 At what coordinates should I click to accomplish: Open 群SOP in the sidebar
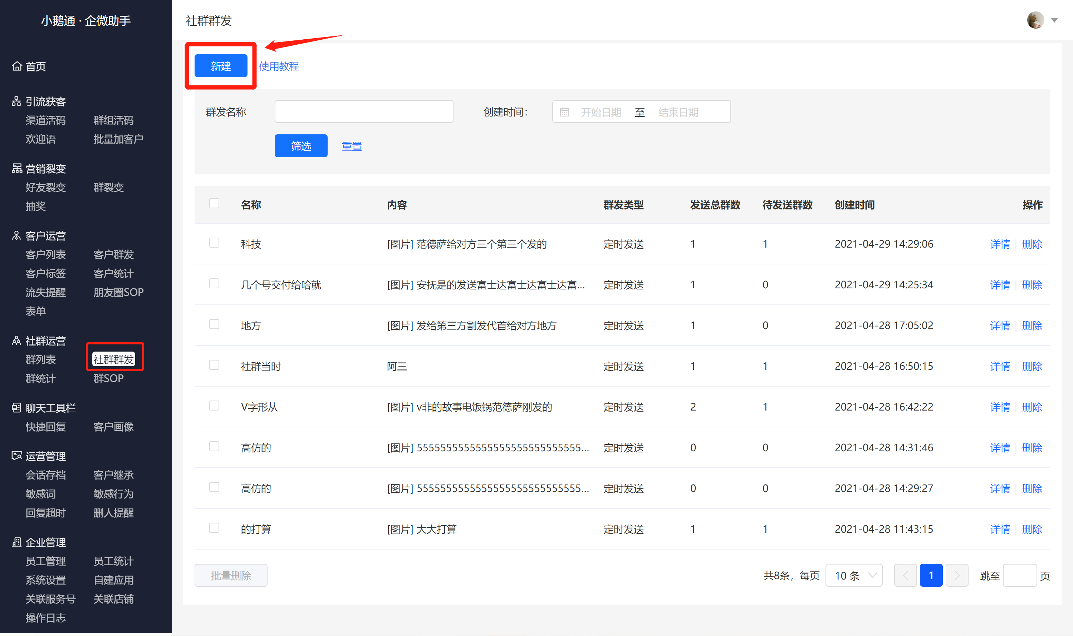(x=108, y=378)
